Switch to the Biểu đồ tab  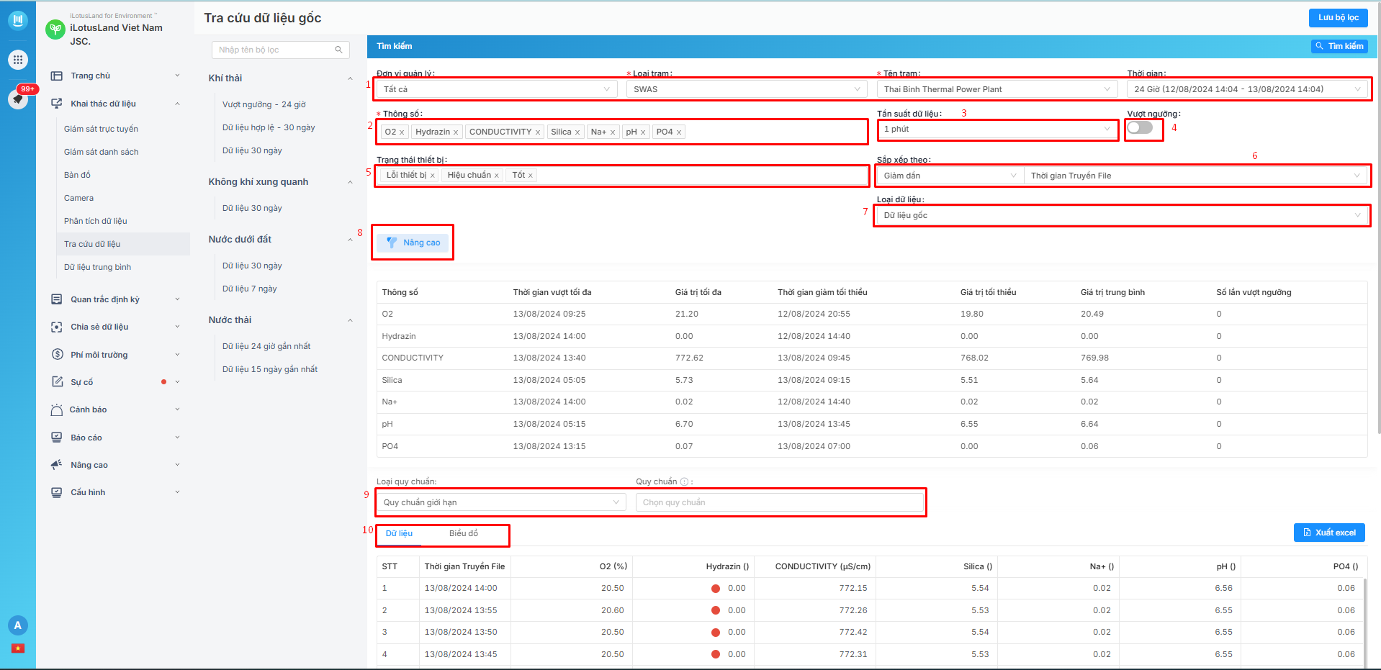[464, 533]
